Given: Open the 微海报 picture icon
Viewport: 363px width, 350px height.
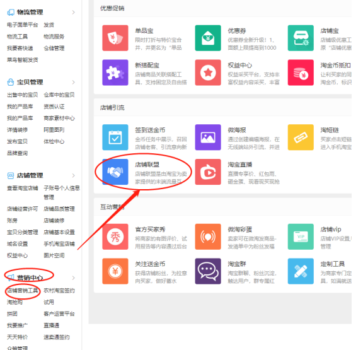Looking at the screenshot, I should [x=208, y=137].
